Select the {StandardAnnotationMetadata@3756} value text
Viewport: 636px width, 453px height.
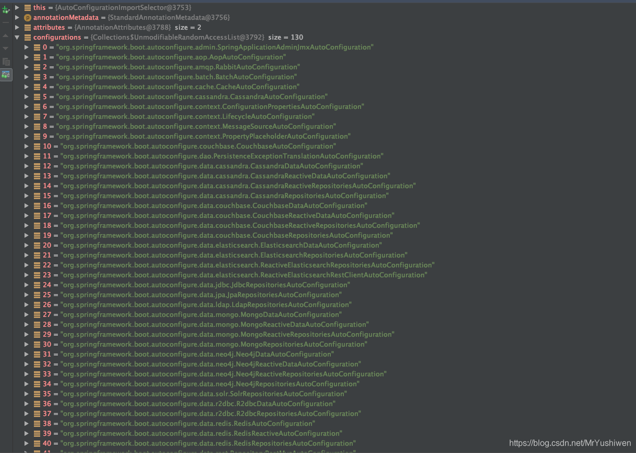point(169,18)
